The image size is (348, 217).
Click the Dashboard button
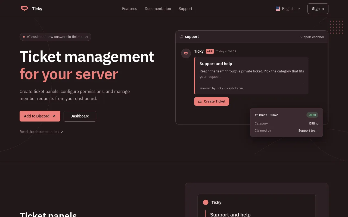pos(80,116)
